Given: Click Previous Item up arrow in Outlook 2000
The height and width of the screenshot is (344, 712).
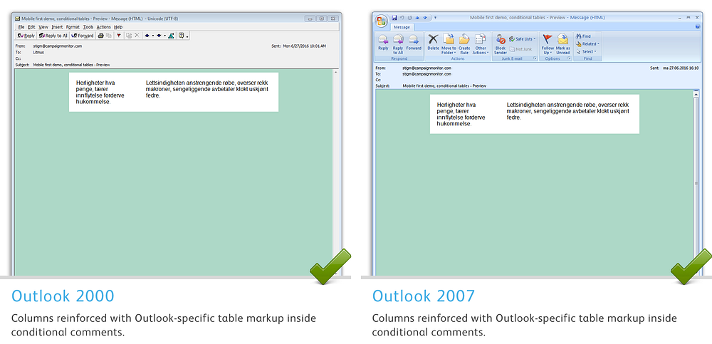Looking at the screenshot, I should point(147,36).
